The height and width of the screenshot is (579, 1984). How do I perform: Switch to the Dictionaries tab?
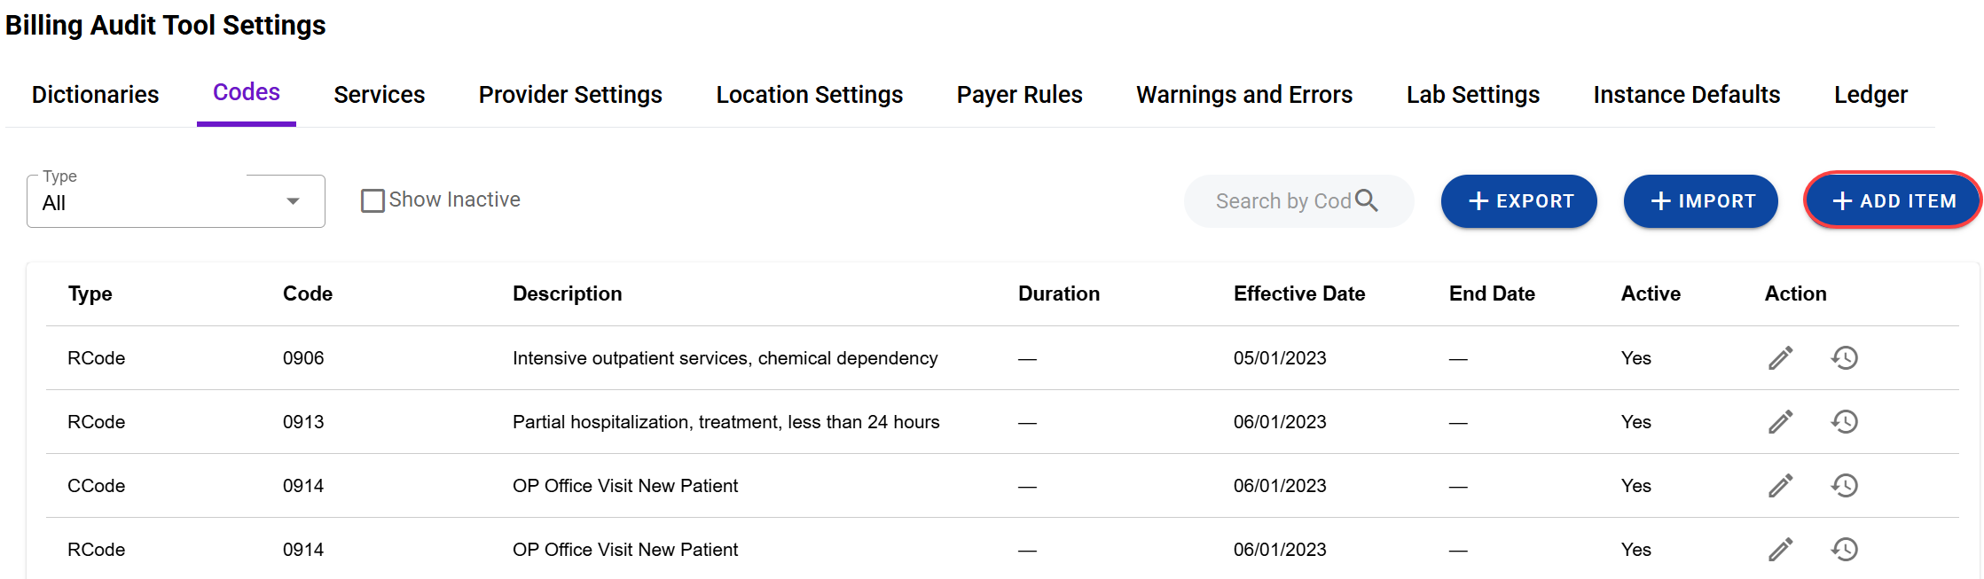click(x=95, y=95)
